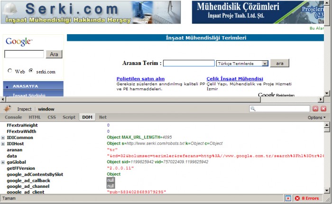The width and height of the screenshot is (332, 204).
Task: Click the Inspect button in Firebug
Action: coord(24,109)
